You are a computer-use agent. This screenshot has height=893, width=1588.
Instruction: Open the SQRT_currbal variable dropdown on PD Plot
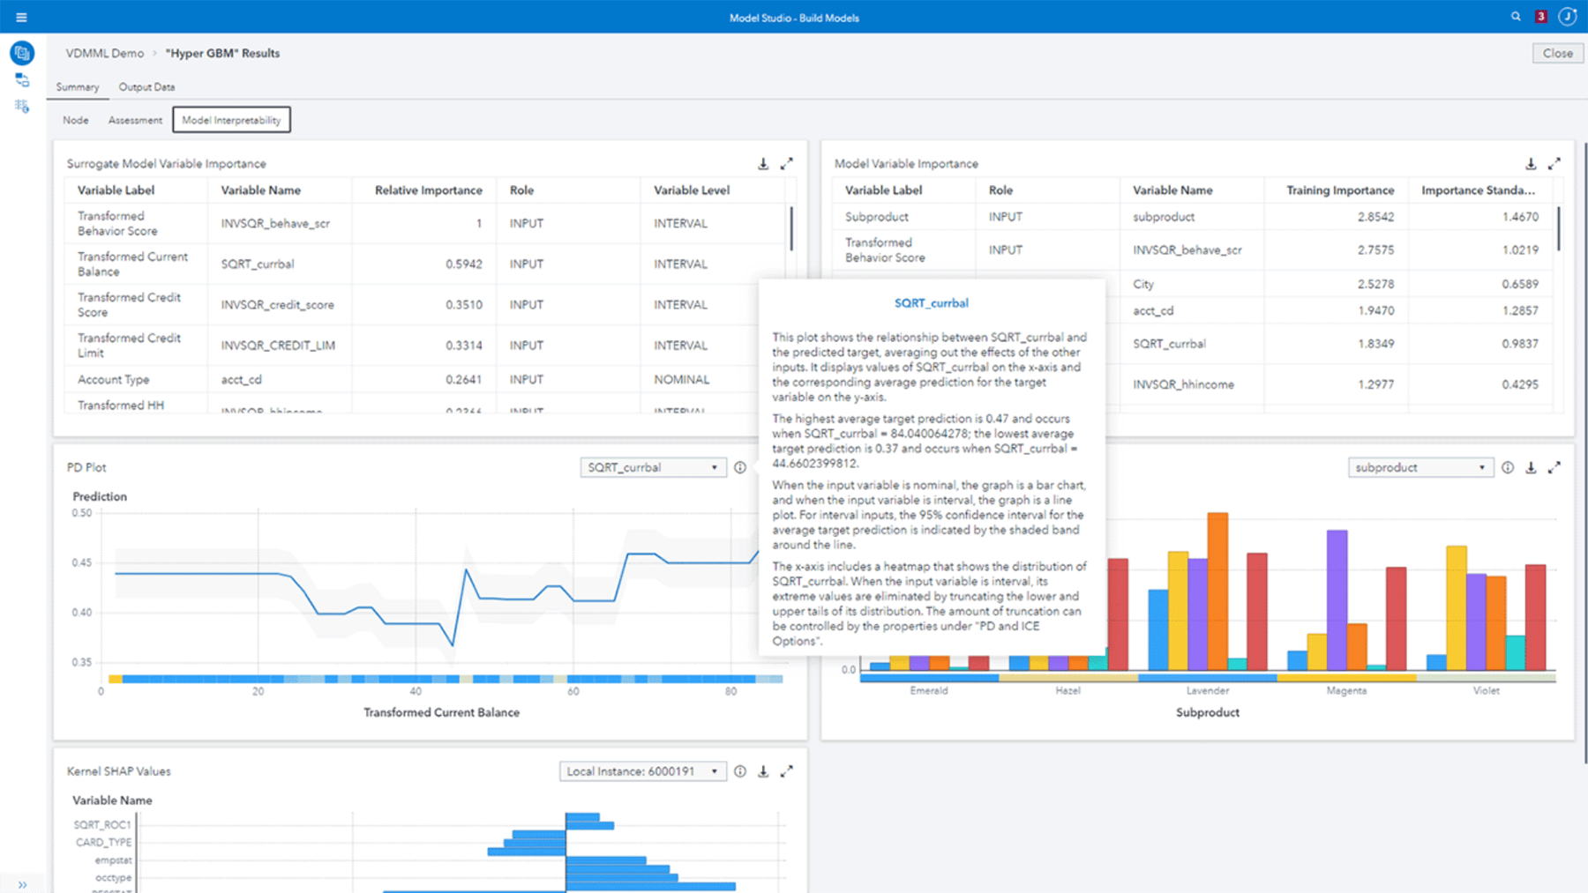[x=652, y=467]
